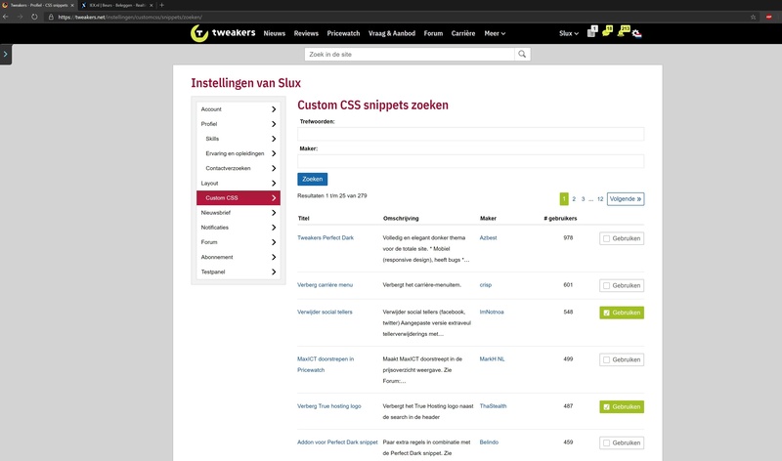Viewport: 782px width, 461px height.
Task: Toggle Gebruiken for Addon voor Perfect Dark snippet
Action: pos(622,442)
